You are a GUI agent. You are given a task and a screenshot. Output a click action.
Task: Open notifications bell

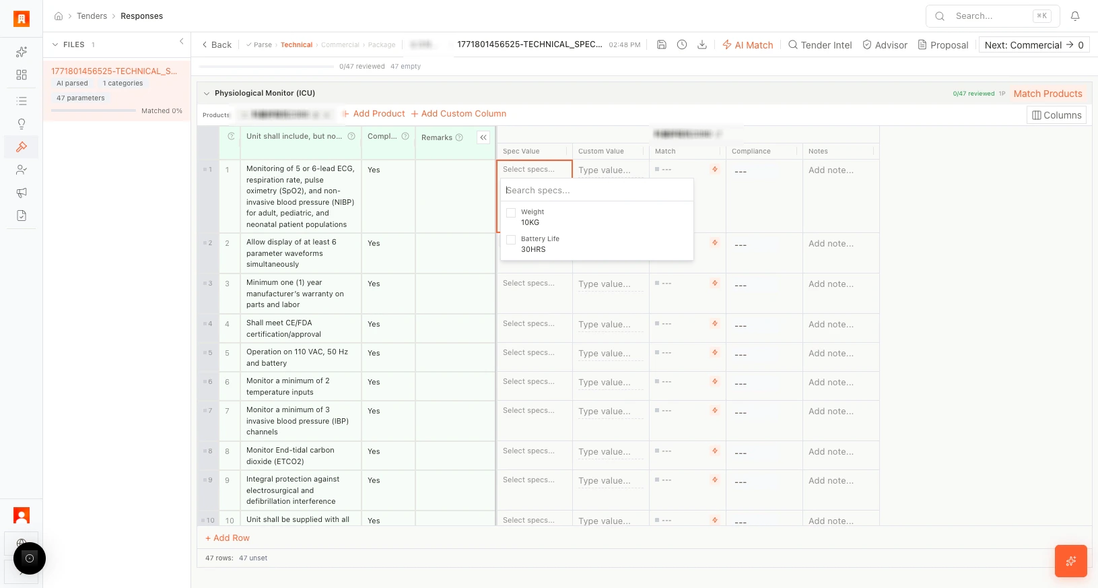1075,16
